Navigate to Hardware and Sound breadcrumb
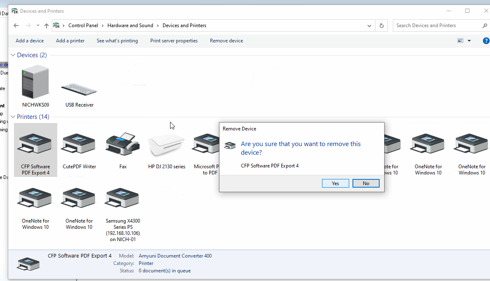Viewport: 490px width, 281px height. coord(130,26)
